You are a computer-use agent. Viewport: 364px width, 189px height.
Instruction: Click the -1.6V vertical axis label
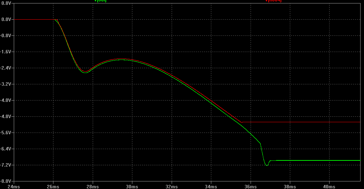click(6, 52)
